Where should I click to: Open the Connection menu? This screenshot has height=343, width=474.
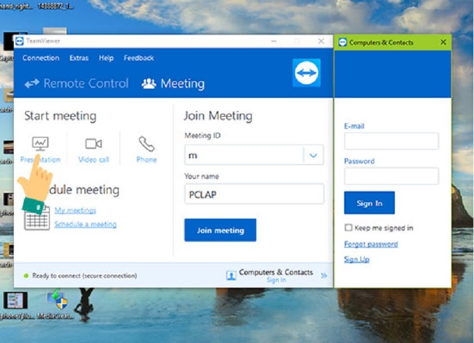coord(41,58)
